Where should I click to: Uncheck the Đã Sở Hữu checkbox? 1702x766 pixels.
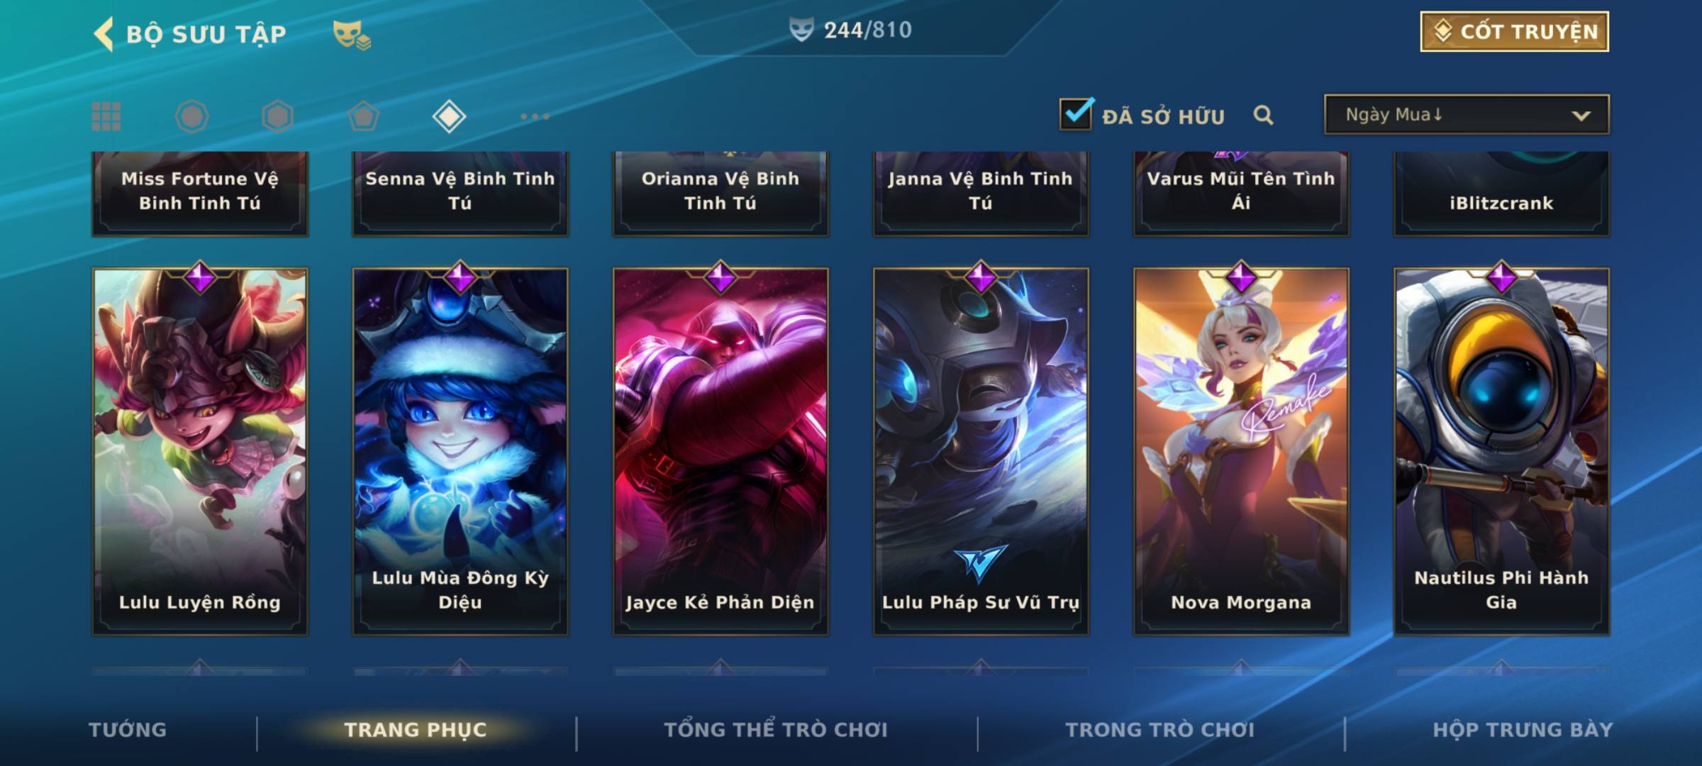click(1077, 113)
